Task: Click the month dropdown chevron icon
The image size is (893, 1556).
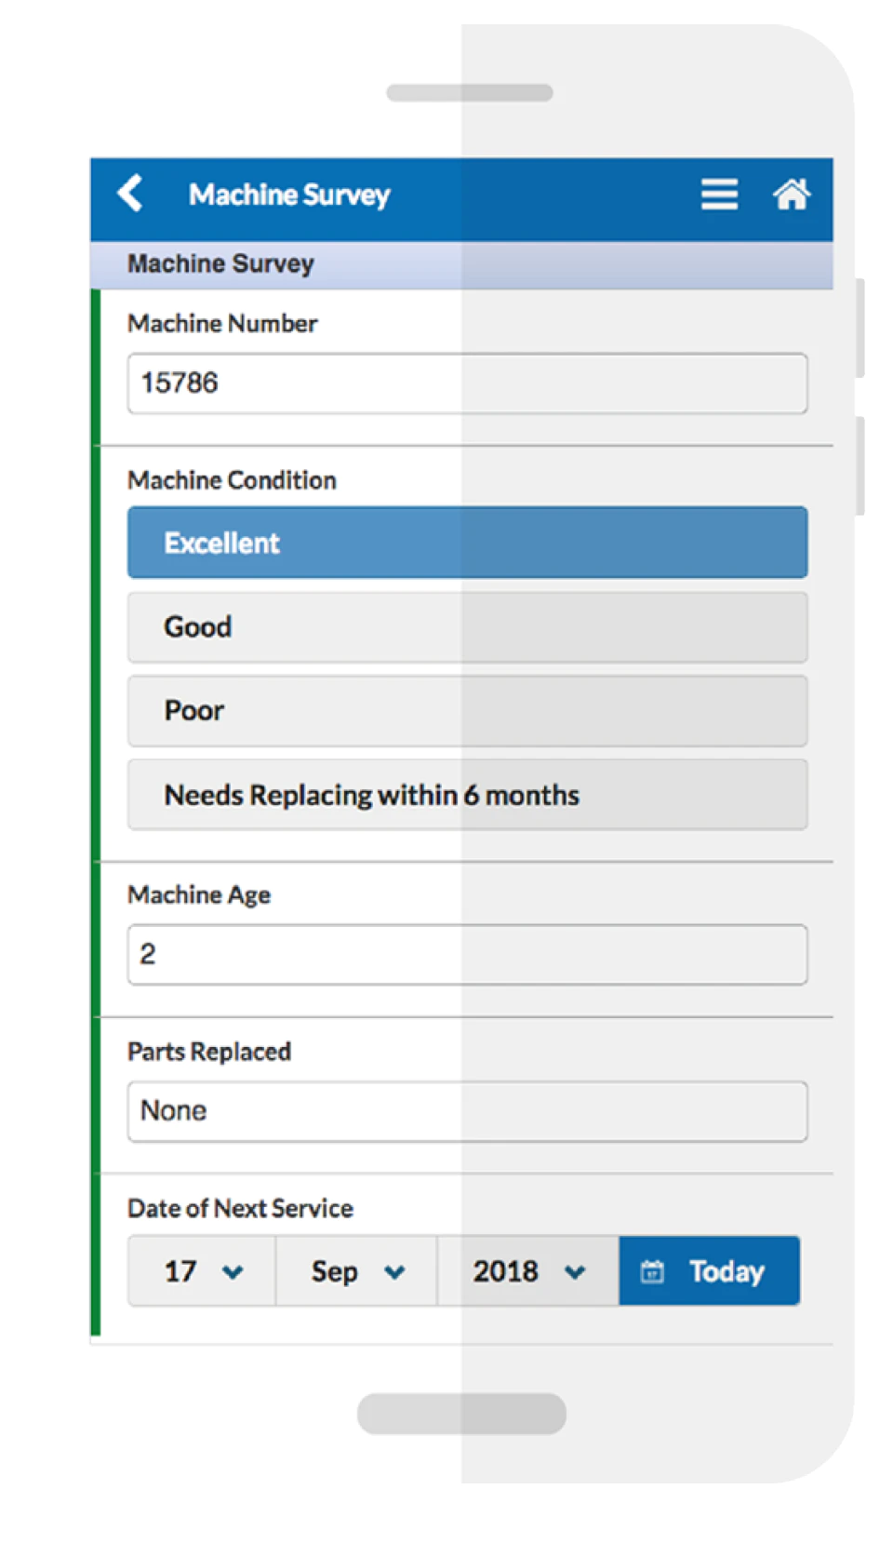Action: 394,1272
